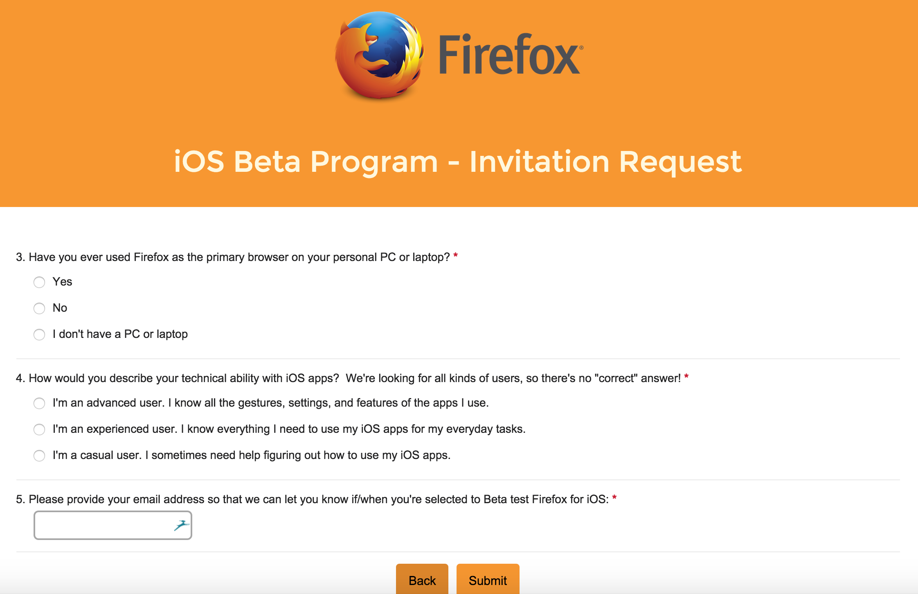Click question 4 text about technical ability
The width and height of the screenshot is (918, 594).
pyautogui.click(x=348, y=378)
